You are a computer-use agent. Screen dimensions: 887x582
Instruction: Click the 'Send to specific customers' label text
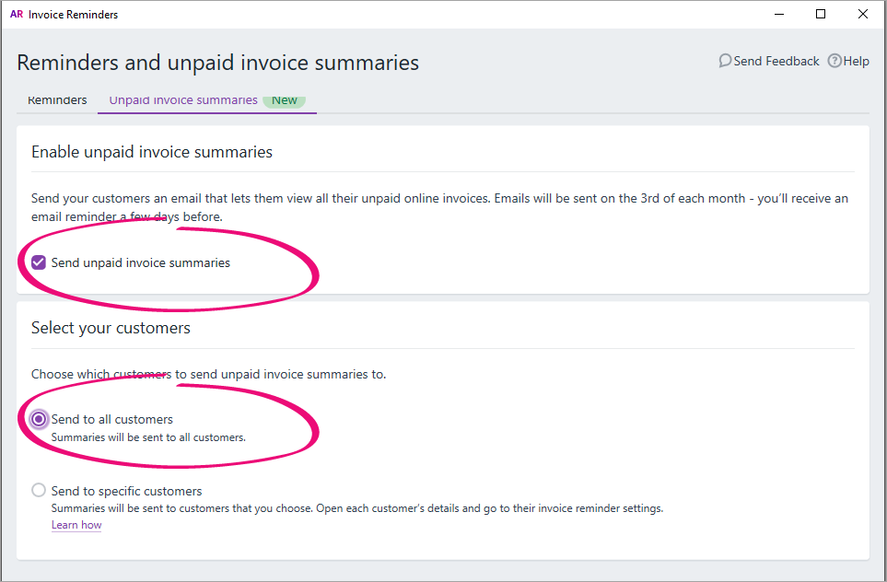click(127, 491)
